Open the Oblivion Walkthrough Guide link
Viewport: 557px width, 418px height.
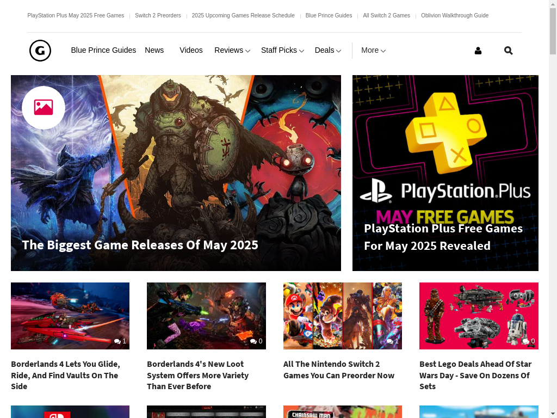(x=455, y=16)
